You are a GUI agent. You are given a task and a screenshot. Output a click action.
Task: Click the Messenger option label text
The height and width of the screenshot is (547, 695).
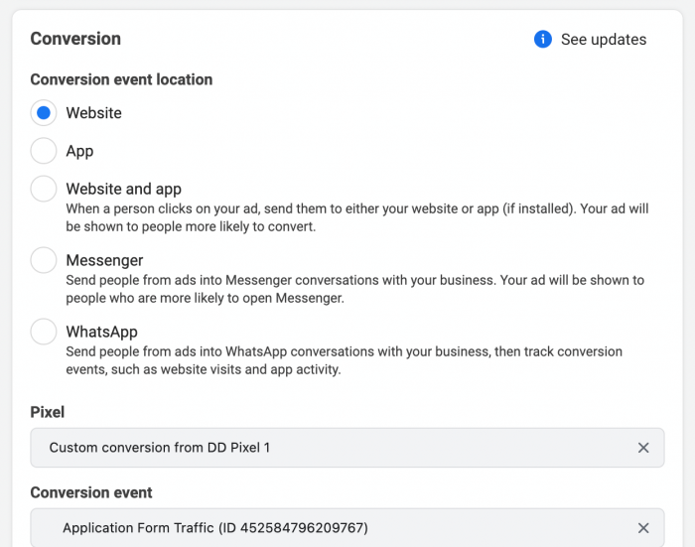click(104, 260)
